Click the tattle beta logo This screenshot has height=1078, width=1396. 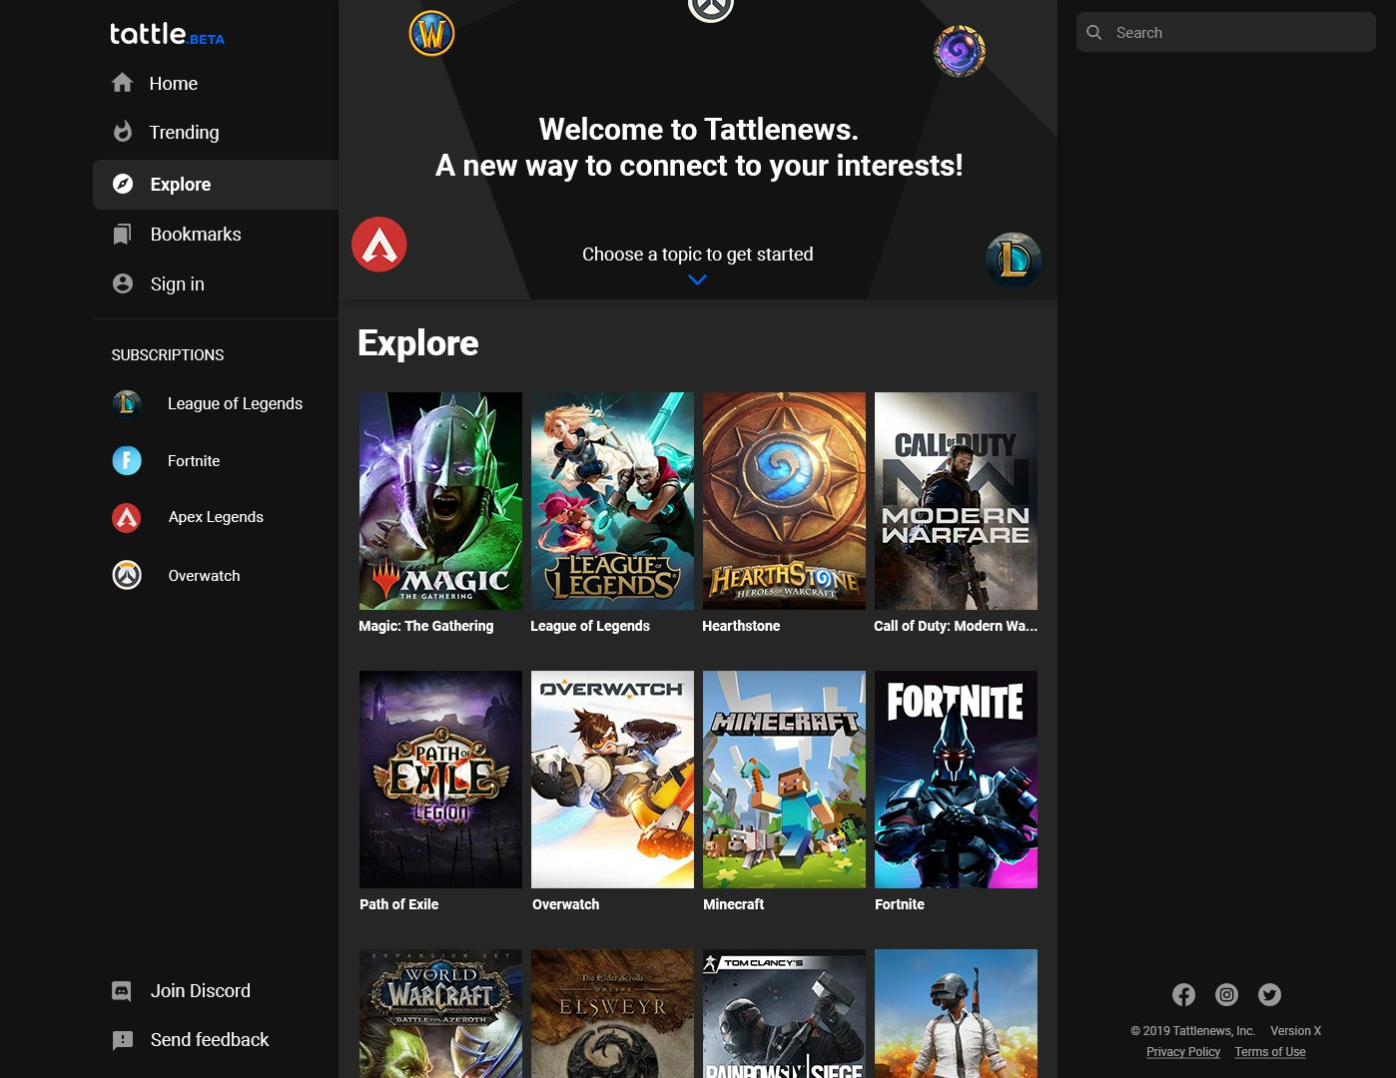pyautogui.click(x=167, y=34)
